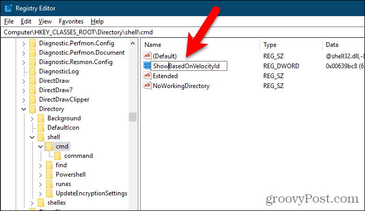Expand the DirectDrawClipper key
The height and width of the screenshot is (211, 365).
click(x=24, y=100)
